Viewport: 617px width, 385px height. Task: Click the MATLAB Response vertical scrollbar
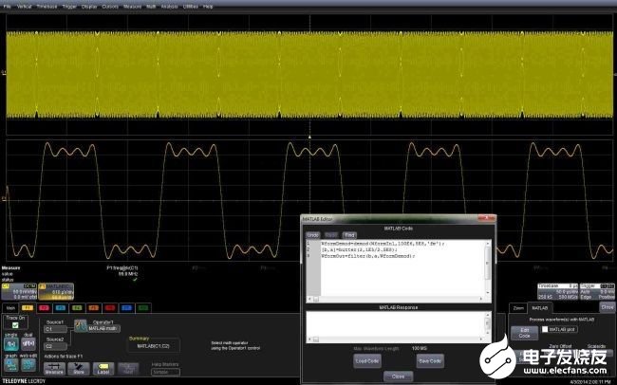[488, 324]
